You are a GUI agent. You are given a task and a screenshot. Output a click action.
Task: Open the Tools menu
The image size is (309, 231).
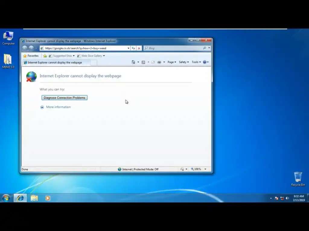(196, 62)
